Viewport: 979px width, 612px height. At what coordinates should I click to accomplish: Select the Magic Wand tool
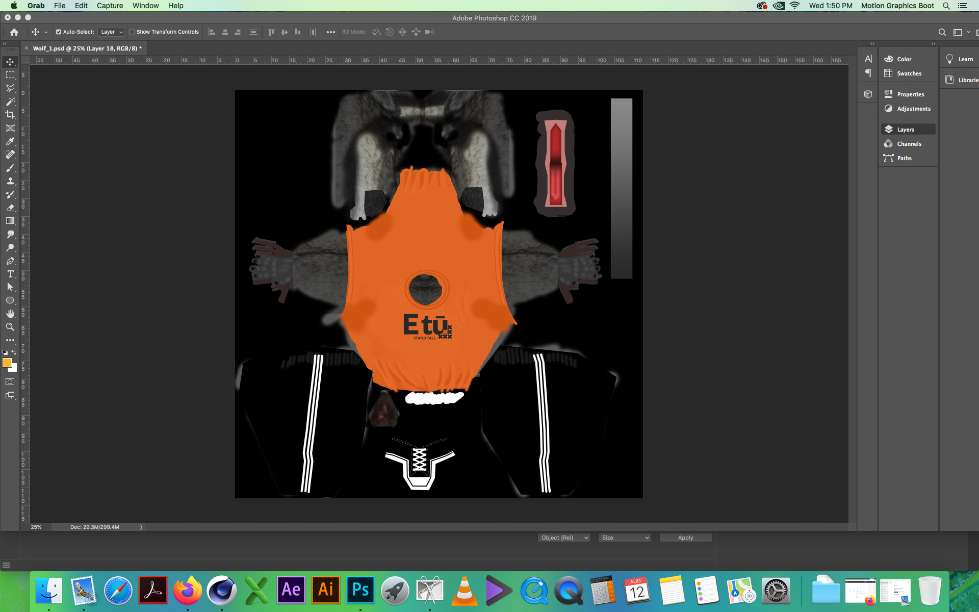tap(10, 101)
